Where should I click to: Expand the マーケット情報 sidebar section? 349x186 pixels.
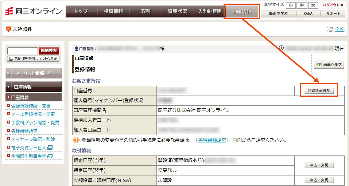[x=34, y=73]
